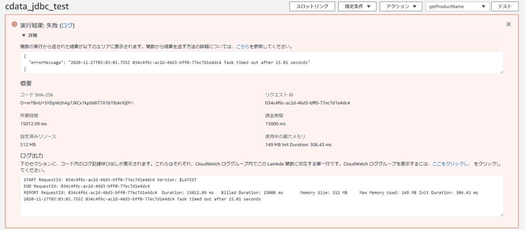Viewport: 525px width, 230px height.
Task: Click the リクエスト ID label
Action: 279,95
